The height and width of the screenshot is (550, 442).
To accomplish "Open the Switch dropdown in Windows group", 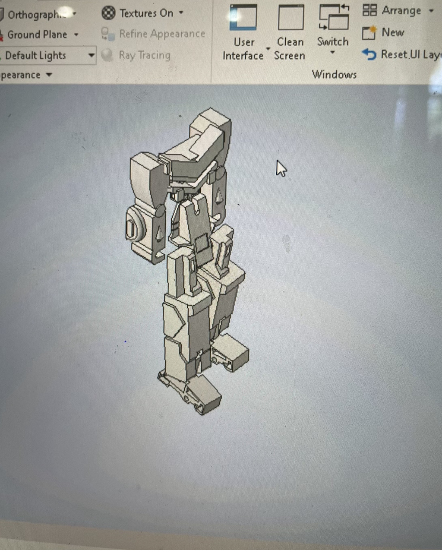I will (x=332, y=52).
